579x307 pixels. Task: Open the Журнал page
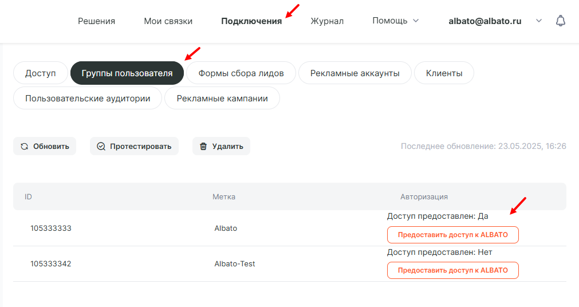327,21
